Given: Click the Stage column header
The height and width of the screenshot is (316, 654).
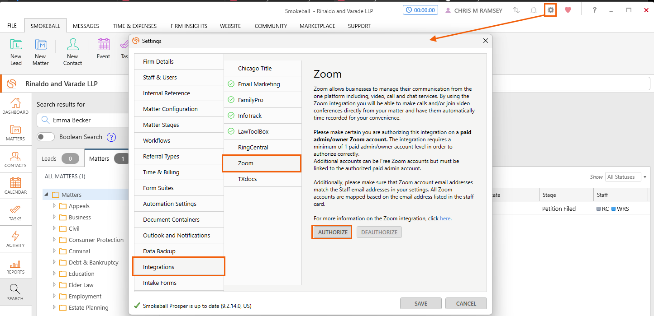Looking at the screenshot, I should tap(566, 195).
